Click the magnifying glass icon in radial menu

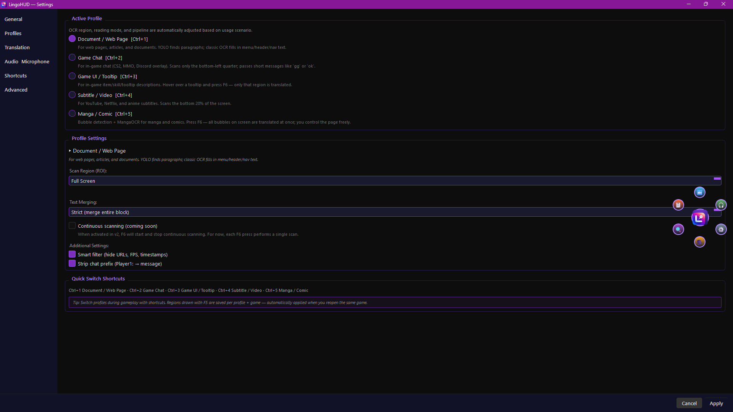[x=678, y=229]
